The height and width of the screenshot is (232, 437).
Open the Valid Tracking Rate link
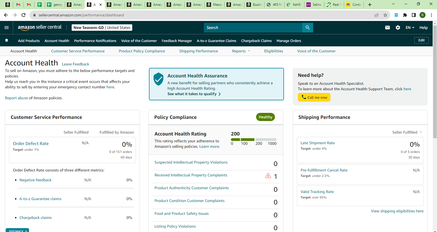pyautogui.click(x=317, y=192)
